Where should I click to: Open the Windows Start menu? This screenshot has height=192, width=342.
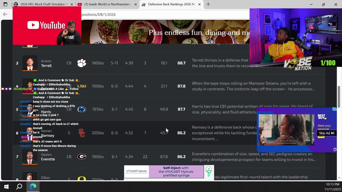tap(6, 187)
